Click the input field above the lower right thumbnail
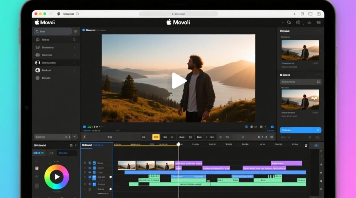This screenshot has width=356, height=198. (x=301, y=82)
